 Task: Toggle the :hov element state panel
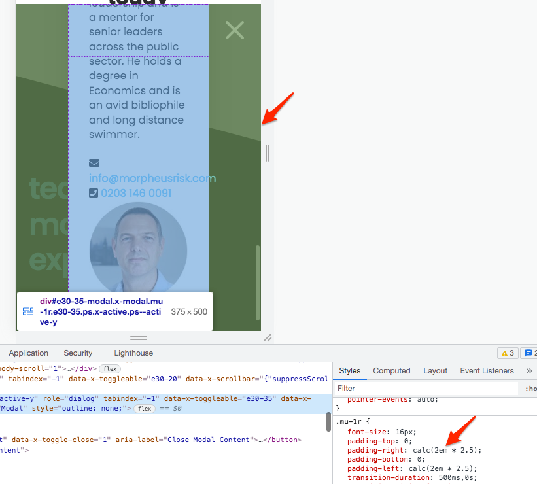coord(530,389)
